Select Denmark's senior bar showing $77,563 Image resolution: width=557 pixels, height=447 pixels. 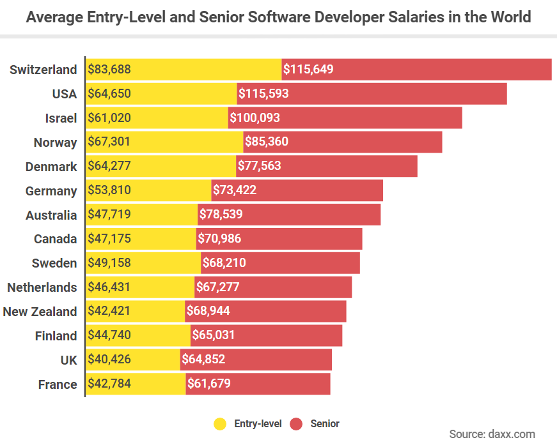327,166
